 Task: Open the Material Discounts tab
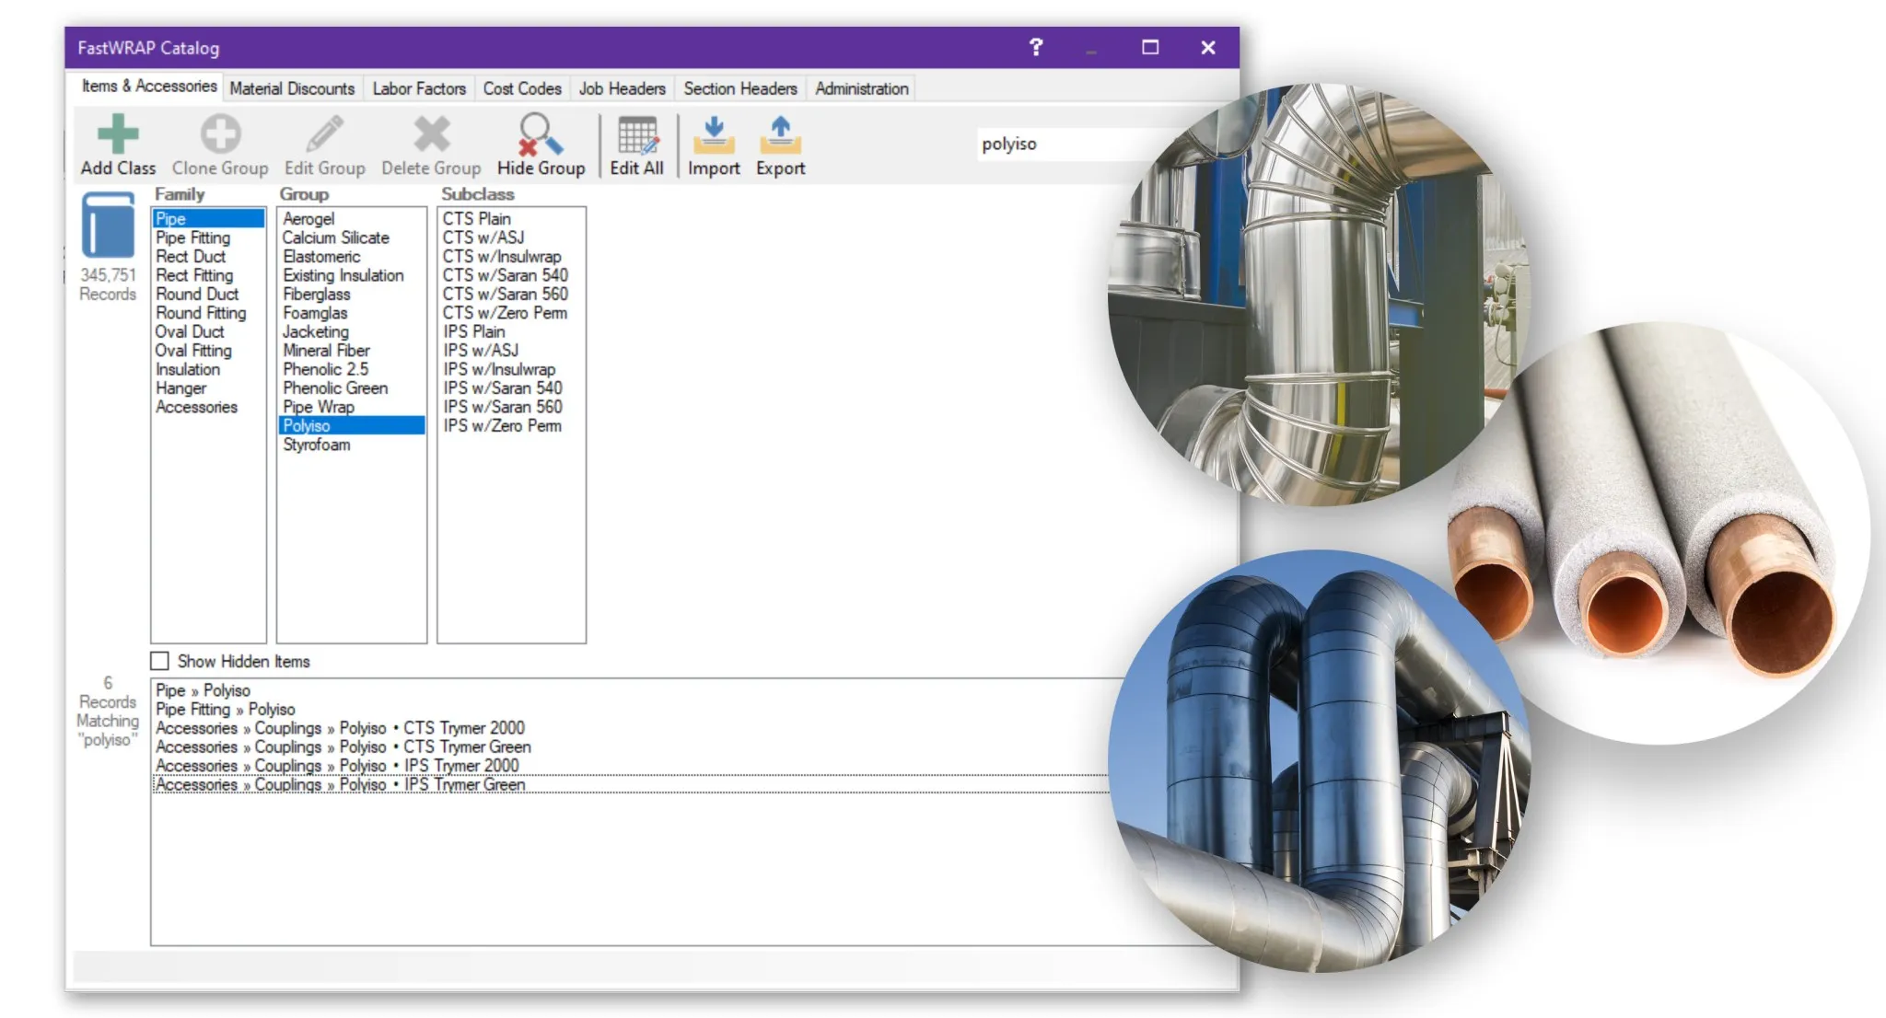pos(292,88)
